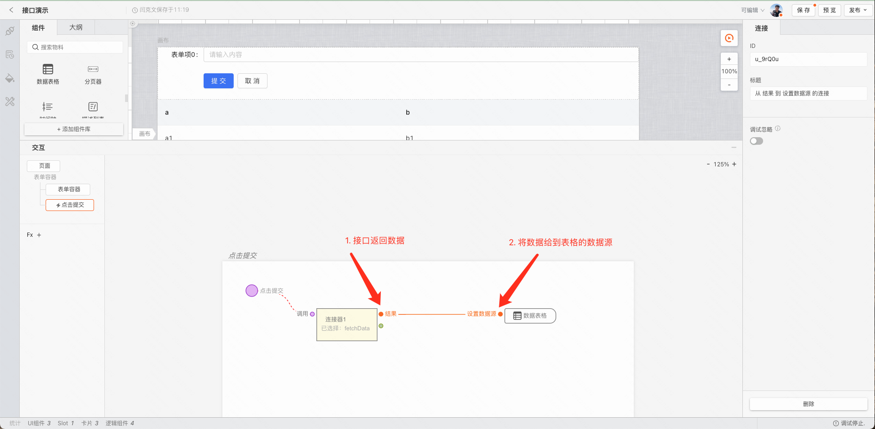Viewport: 875px width, 429px height.
Task: Click the component list scrollbar
Action: (126, 98)
